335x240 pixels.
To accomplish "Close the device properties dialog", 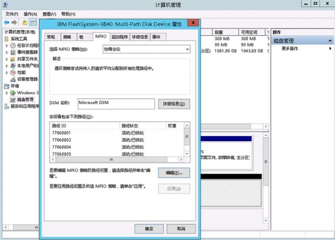I will 193,23.
